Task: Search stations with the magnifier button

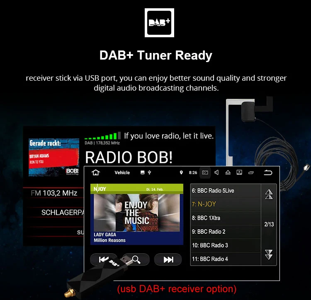Action: tap(136, 259)
